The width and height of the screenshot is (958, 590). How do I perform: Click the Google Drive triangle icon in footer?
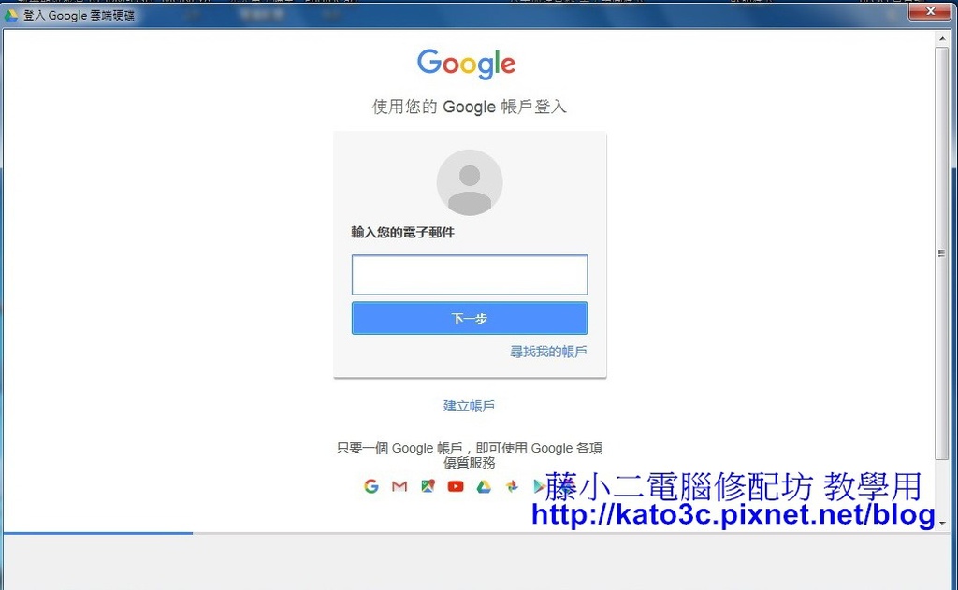(x=484, y=486)
